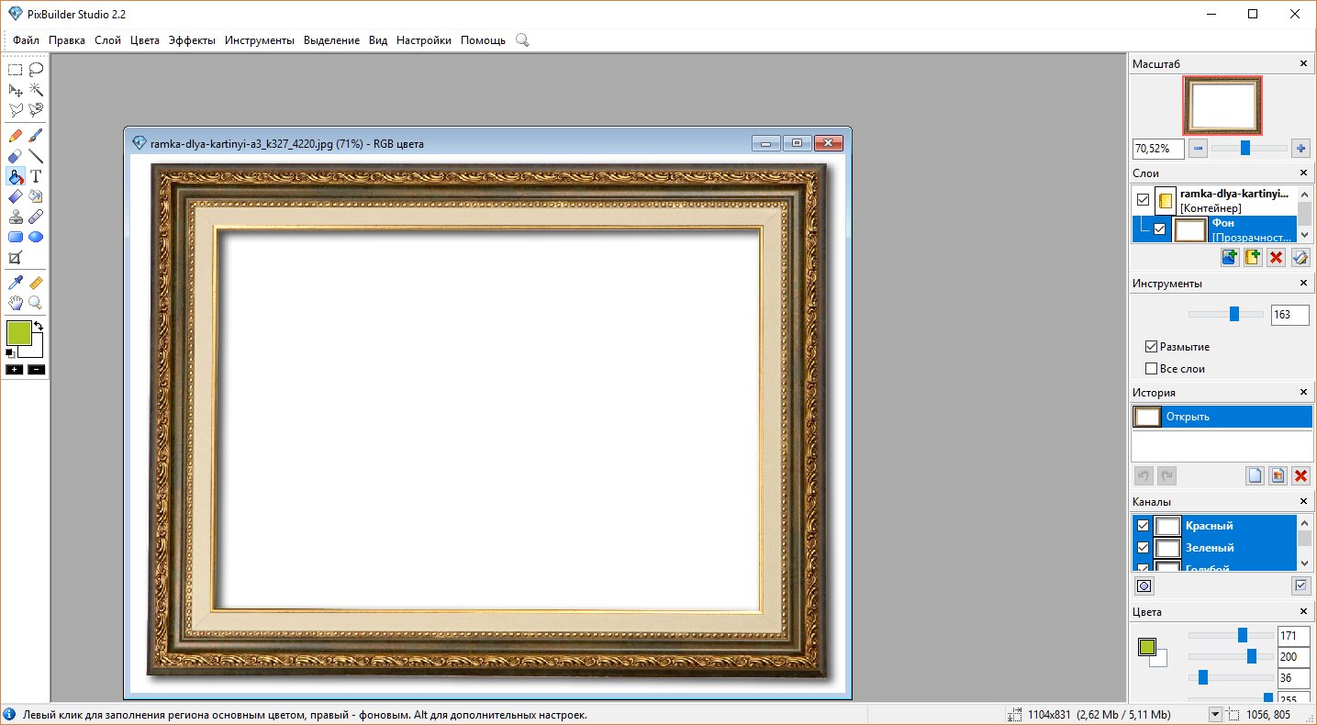The image size is (1317, 725).
Task: Pick the Eraser tool
Action: [x=16, y=156]
